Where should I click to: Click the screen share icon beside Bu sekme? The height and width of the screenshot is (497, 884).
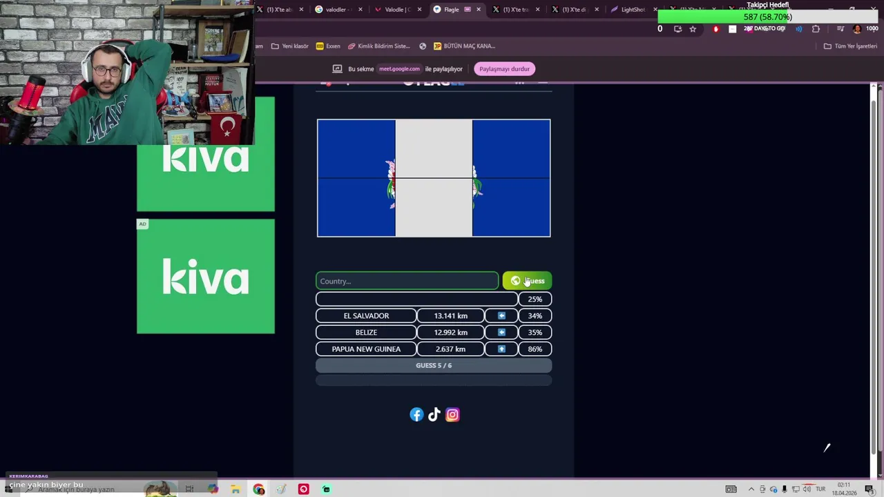tap(337, 68)
